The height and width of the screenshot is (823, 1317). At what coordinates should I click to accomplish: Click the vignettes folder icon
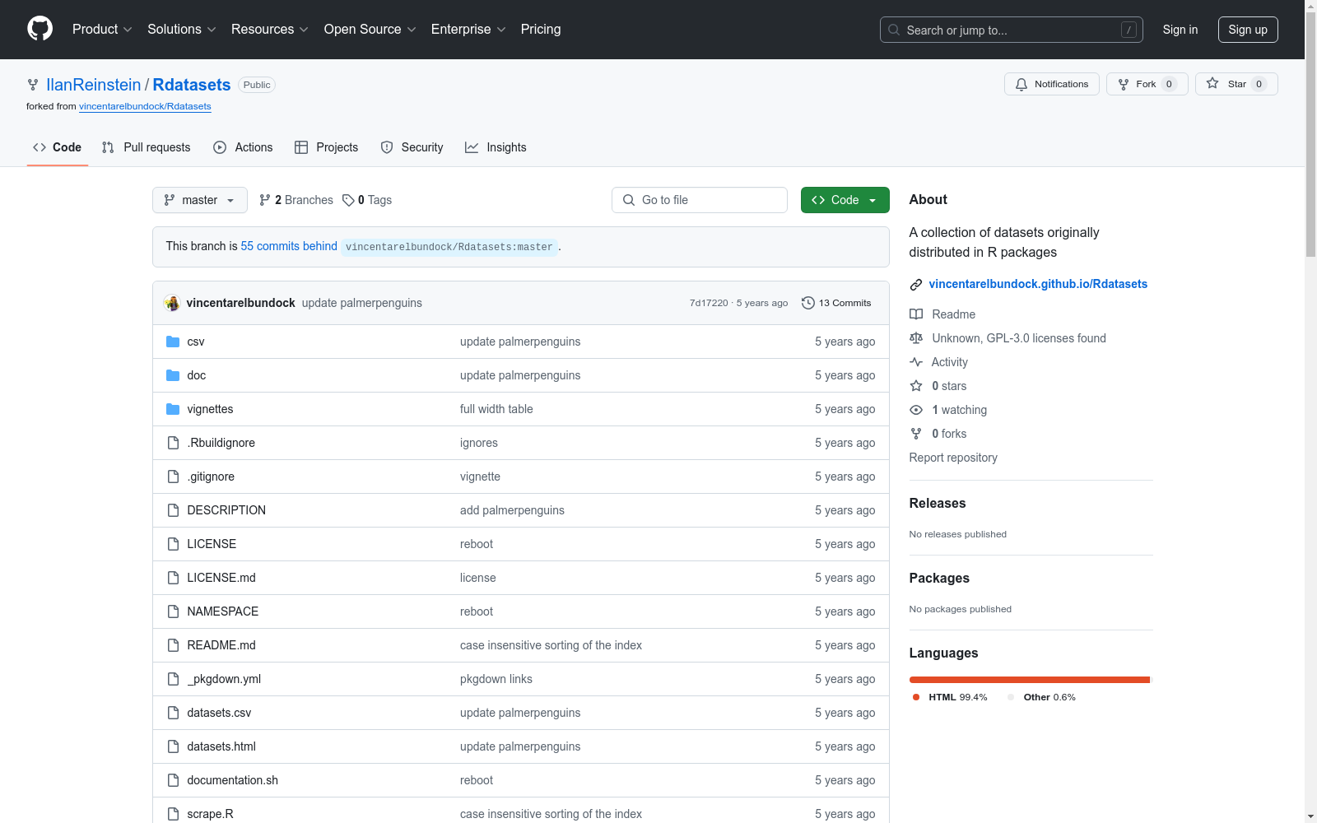[173, 409]
